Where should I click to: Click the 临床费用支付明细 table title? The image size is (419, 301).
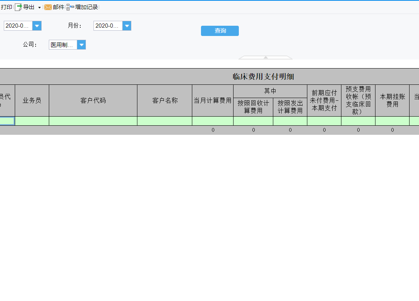tap(263, 76)
